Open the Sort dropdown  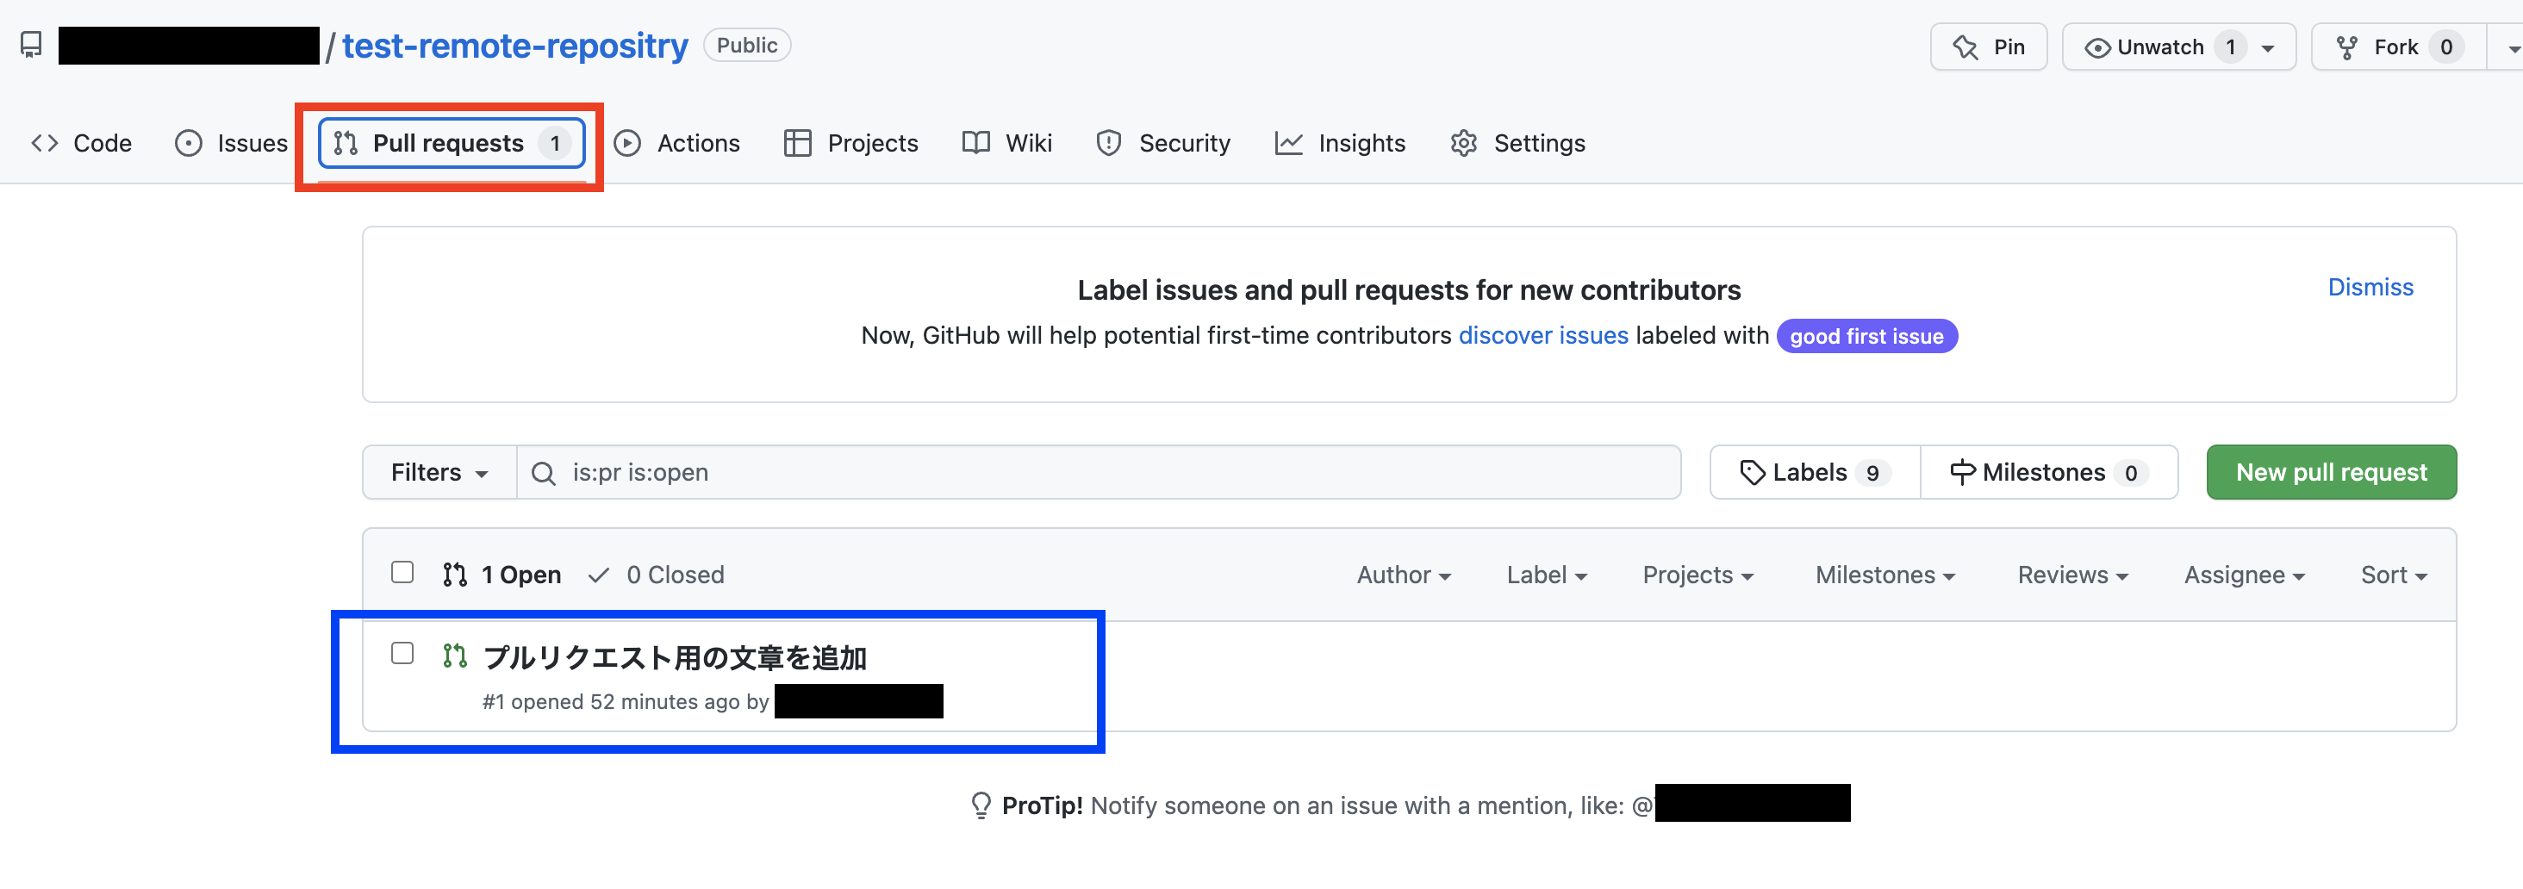coord(2394,575)
